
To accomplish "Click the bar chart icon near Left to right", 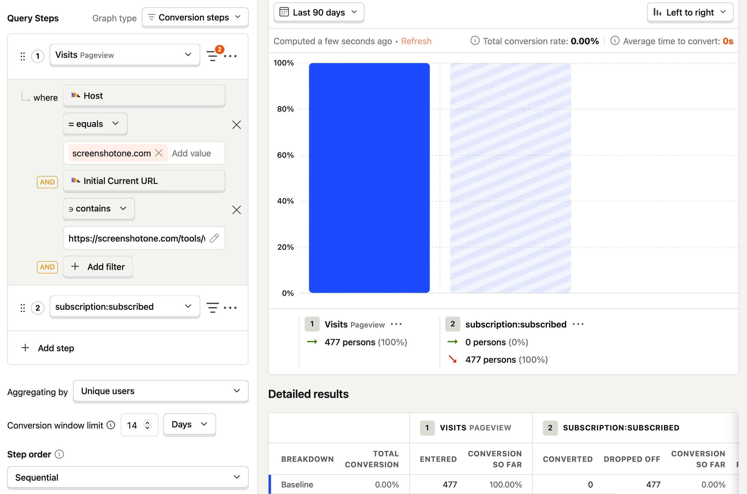I will 657,12.
